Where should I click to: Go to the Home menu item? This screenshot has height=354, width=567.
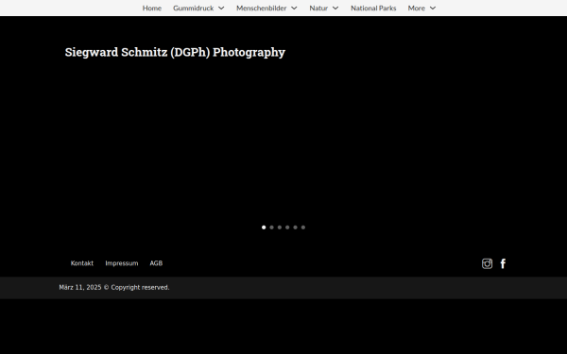[x=152, y=8]
